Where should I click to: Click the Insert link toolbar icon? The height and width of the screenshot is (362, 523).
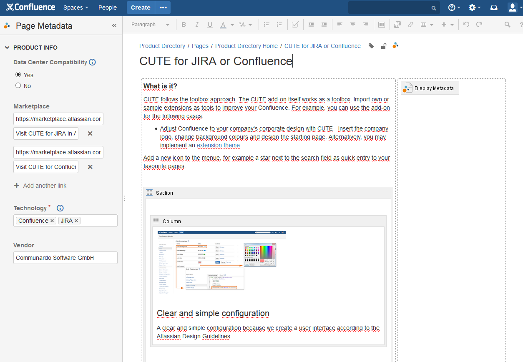click(410, 25)
